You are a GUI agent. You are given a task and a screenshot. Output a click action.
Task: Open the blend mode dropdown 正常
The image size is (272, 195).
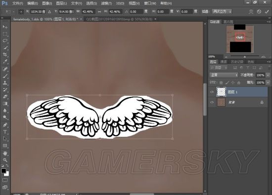pyautogui.click(x=224, y=75)
